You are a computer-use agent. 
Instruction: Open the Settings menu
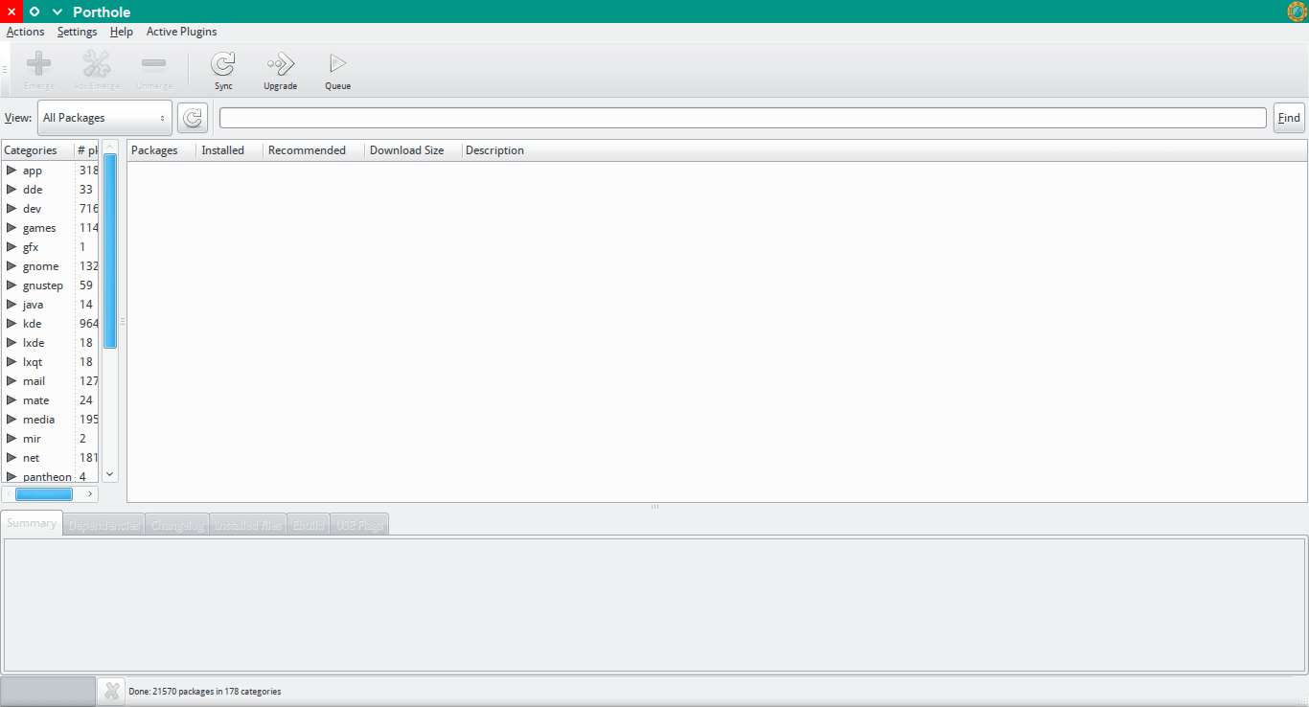[77, 31]
